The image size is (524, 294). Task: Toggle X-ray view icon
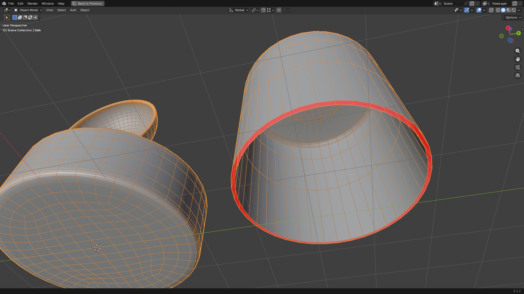click(x=491, y=10)
